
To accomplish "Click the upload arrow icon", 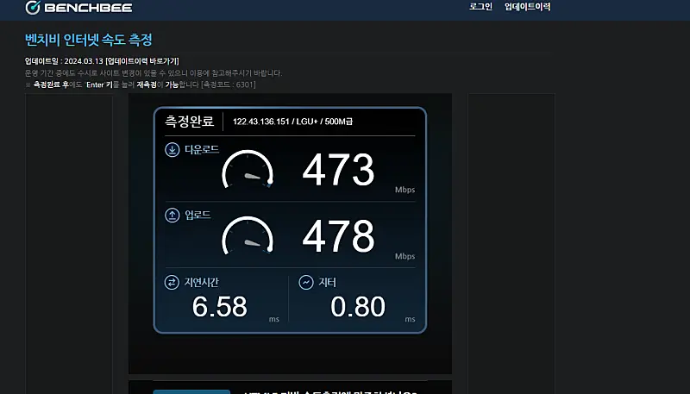I will [172, 214].
